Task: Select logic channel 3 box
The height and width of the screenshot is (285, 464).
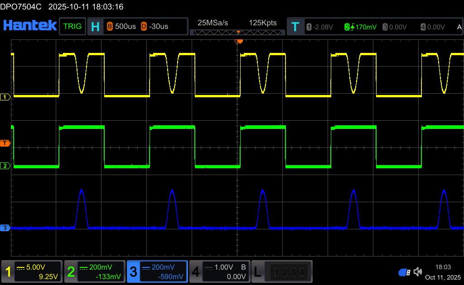Action: tap(293, 272)
